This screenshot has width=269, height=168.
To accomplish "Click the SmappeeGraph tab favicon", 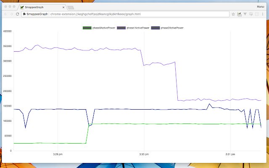I will (x=22, y=8).
